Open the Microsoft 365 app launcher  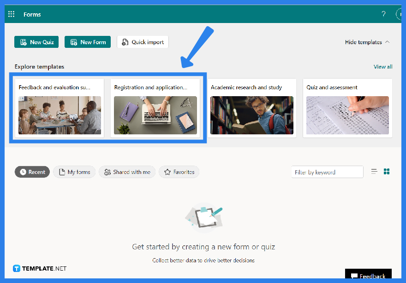coord(11,14)
